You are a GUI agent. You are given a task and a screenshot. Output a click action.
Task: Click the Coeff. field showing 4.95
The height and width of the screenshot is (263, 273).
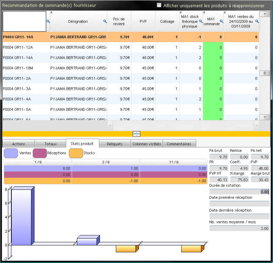pyautogui.click(x=240, y=168)
